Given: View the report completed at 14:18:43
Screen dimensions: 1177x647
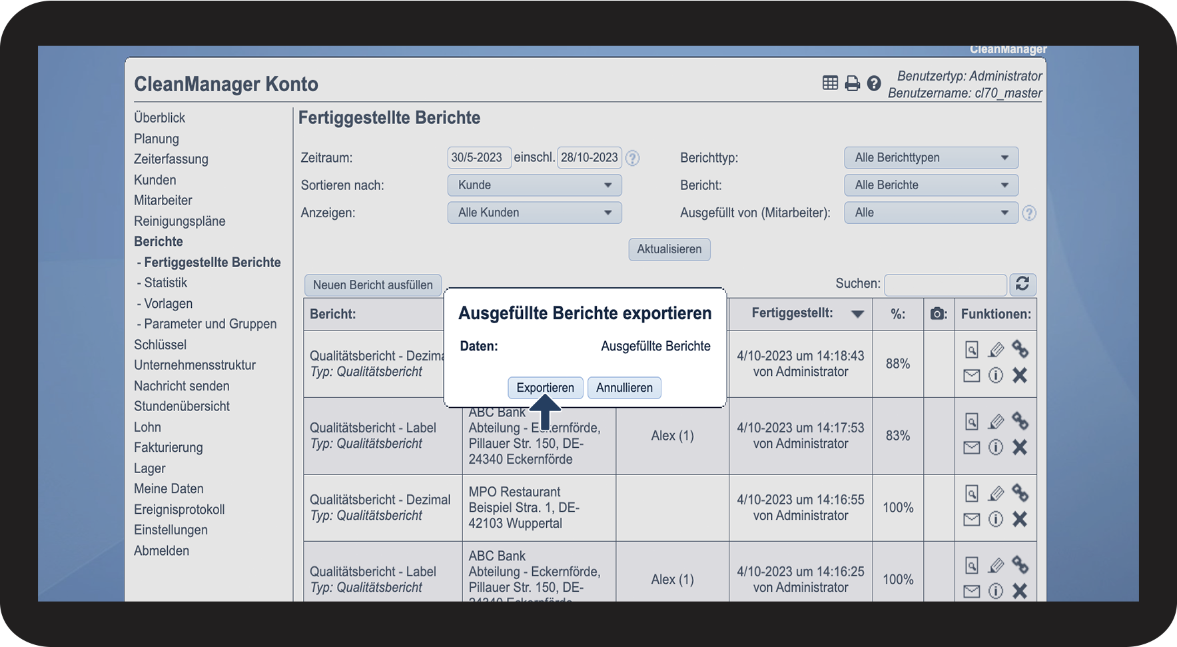Looking at the screenshot, I should [972, 349].
